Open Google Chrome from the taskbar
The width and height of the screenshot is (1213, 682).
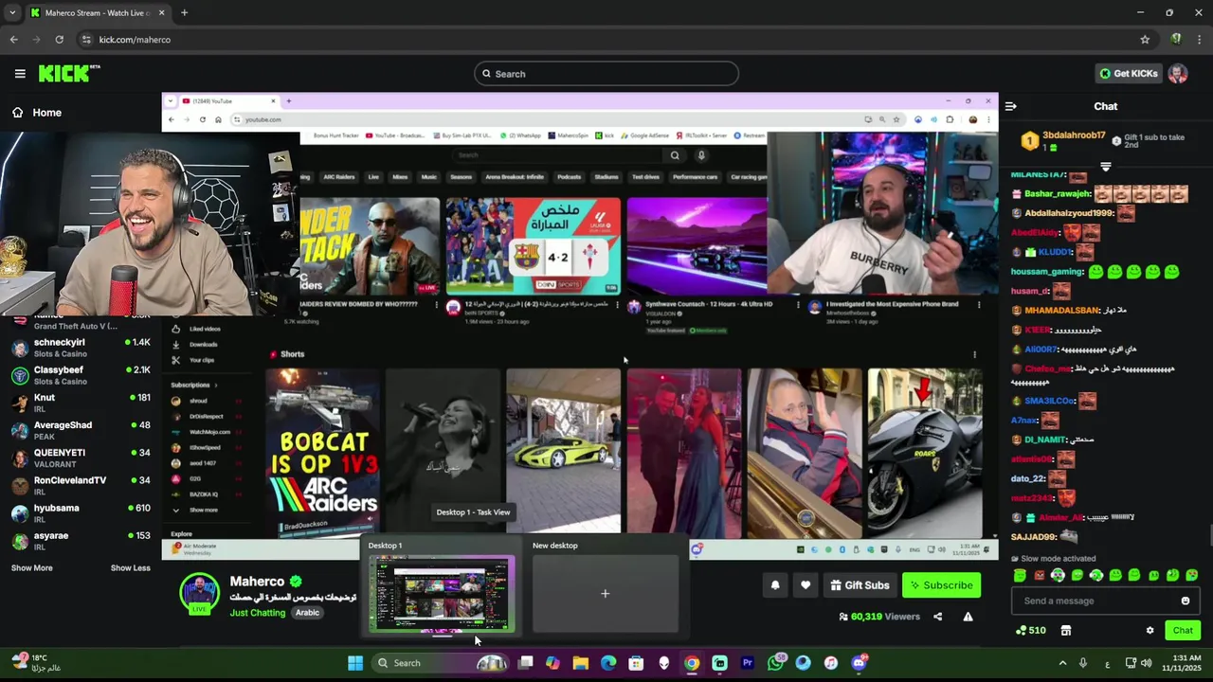pos(692,663)
